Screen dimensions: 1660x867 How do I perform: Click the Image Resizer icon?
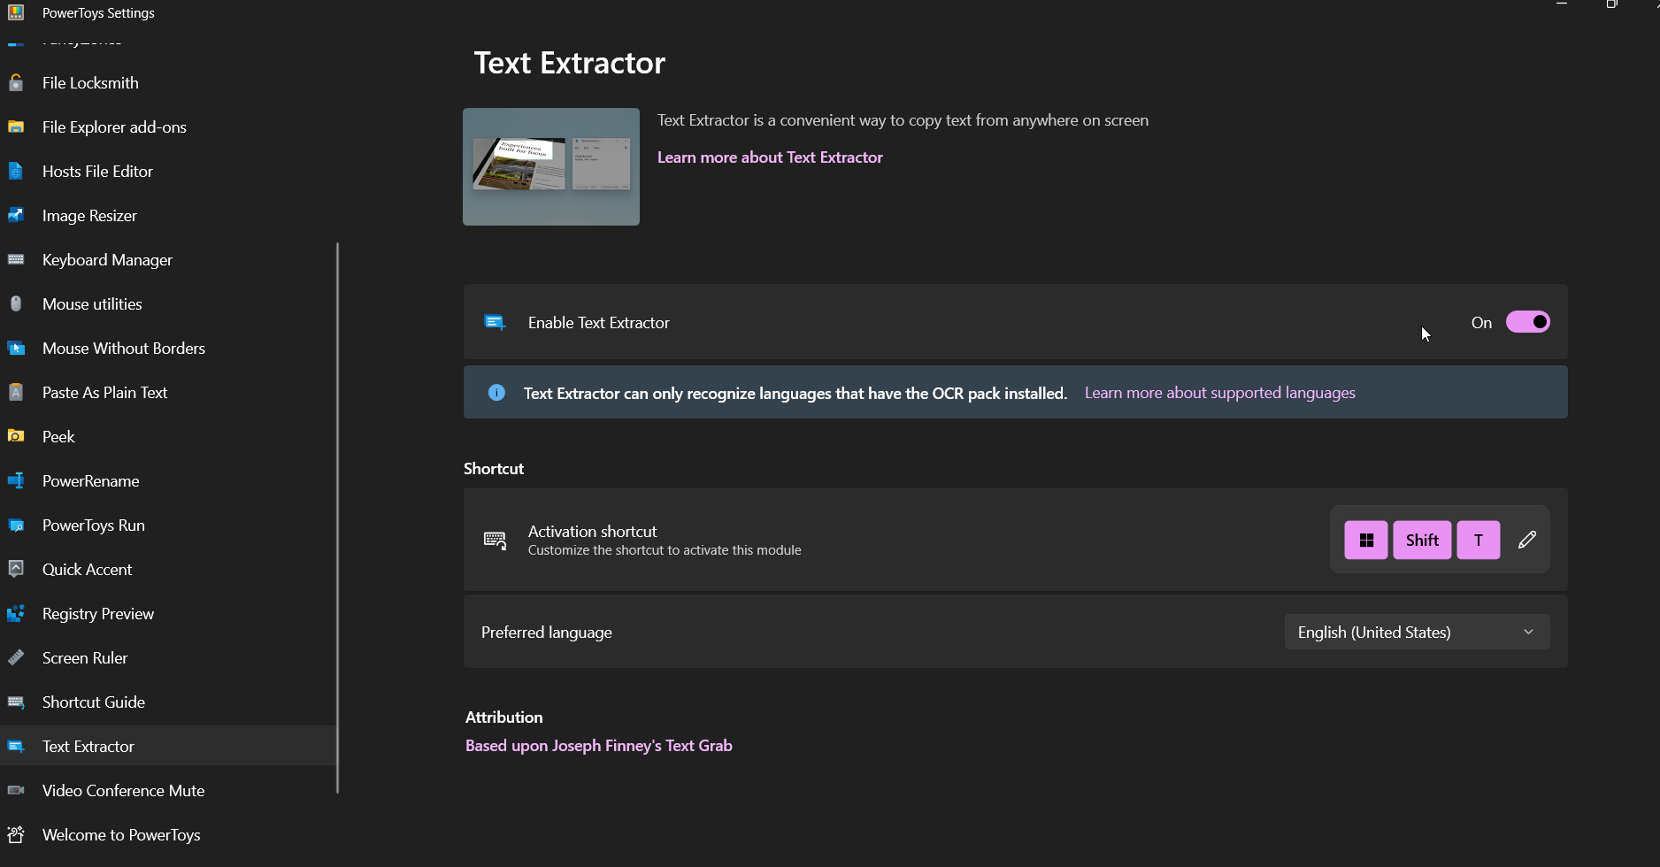(16, 216)
